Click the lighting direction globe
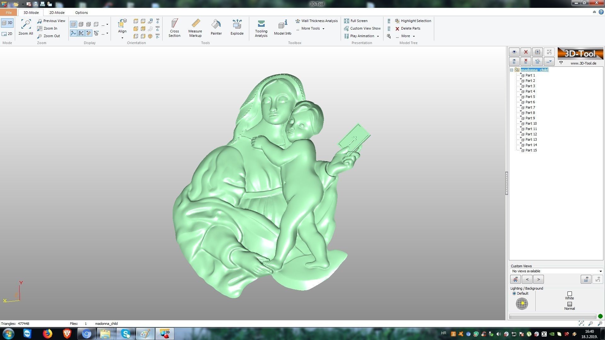 click(522, 303)
